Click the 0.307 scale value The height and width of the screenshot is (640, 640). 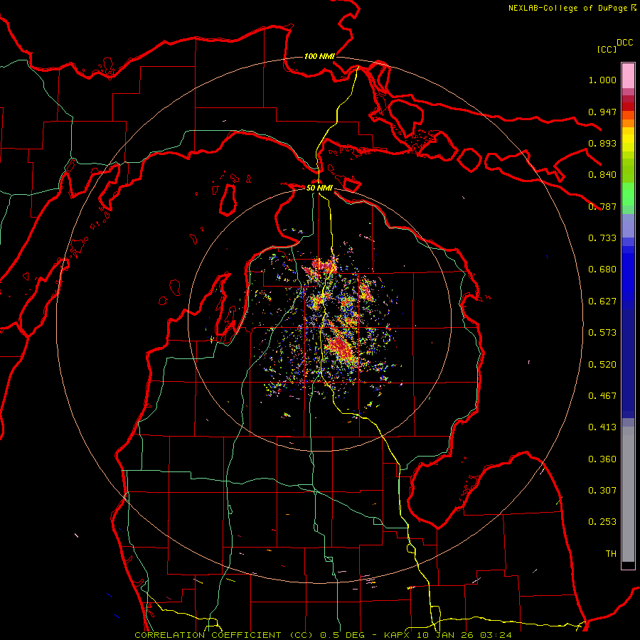pyautogui.click(x=602, y=491)
